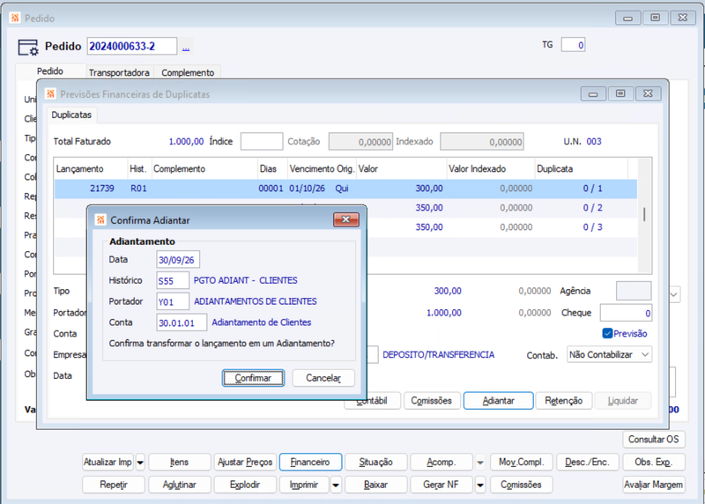Screen dimensions: 705x504
Task: Click the Imprimir button
Action: point(304,485)
